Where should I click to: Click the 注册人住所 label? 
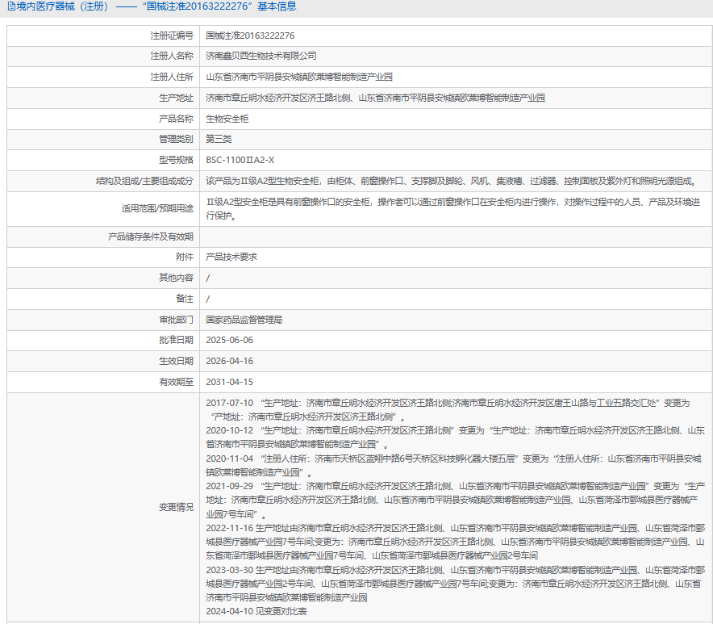pos(172,77)
